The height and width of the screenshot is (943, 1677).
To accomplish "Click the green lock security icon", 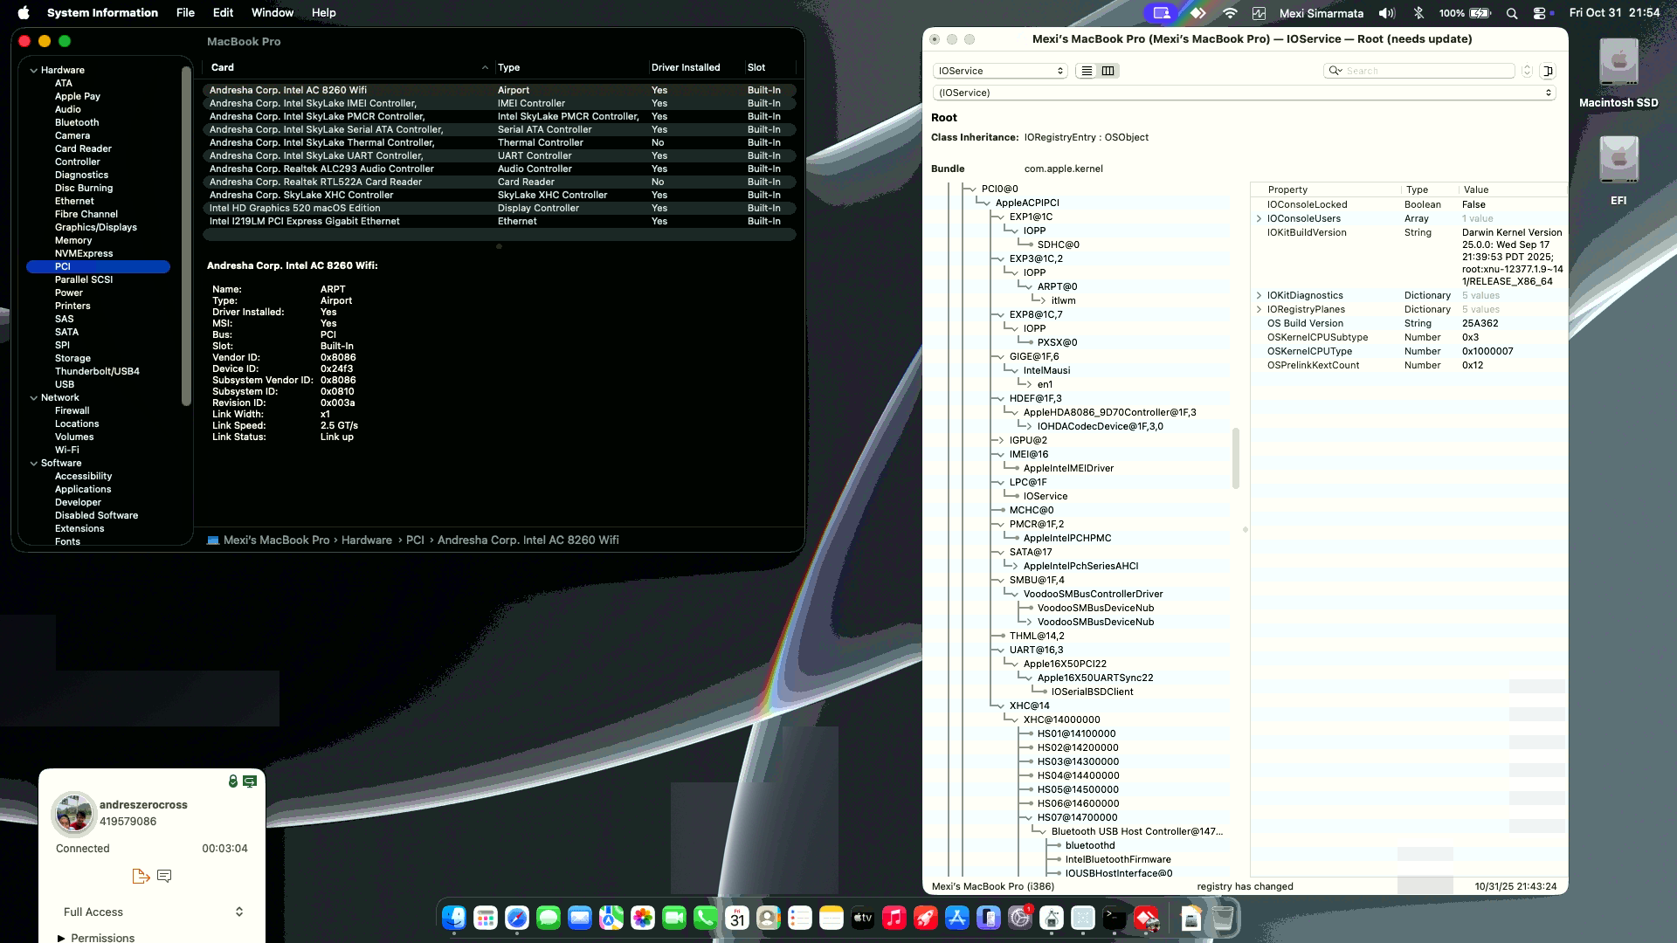I will pyautogui.click(x=233, y=781).
